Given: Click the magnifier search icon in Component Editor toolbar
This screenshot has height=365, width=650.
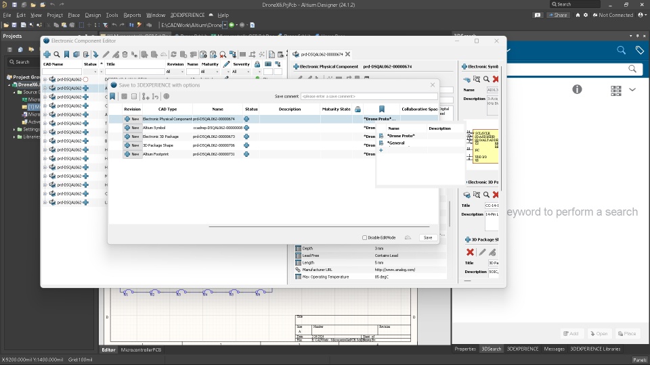Looking at the screenshot, I should pyautogui.click(x=57, y=55).
